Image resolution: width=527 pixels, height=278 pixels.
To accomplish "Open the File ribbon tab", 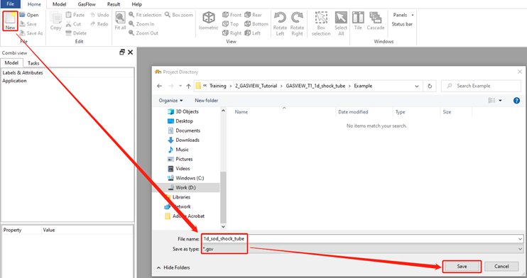I will pos(11,4).
